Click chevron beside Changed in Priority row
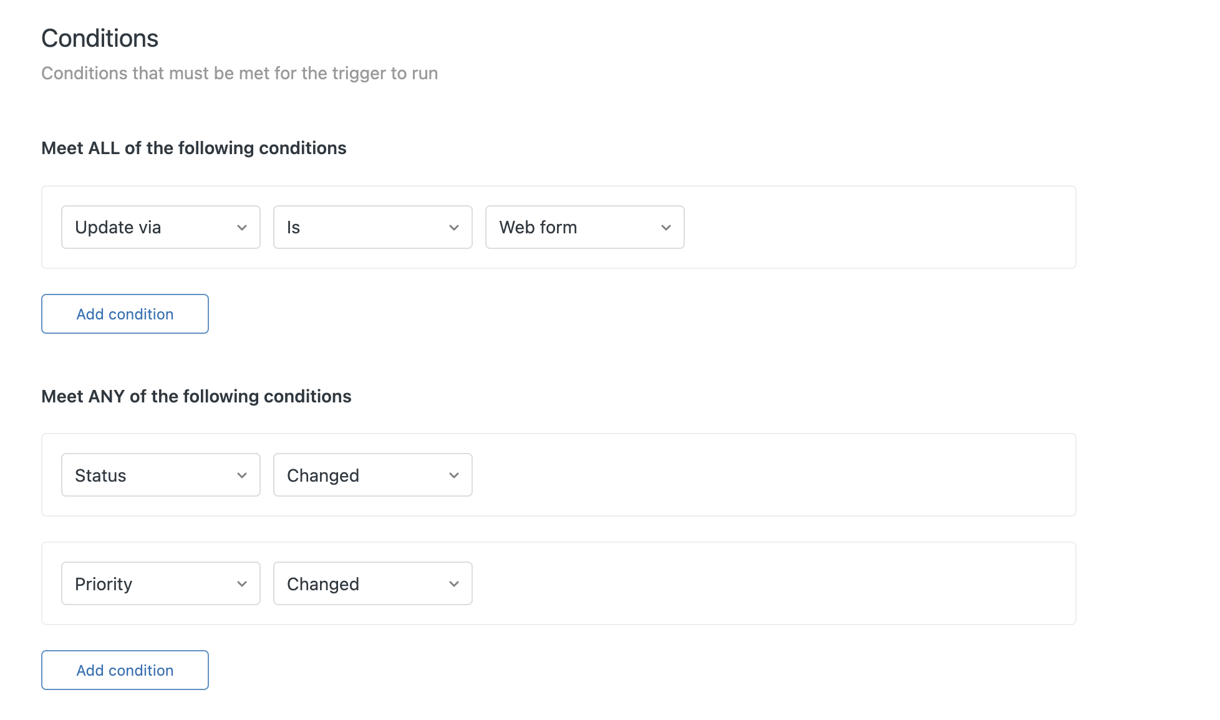 pyautogui.click(x=454, y=584)
